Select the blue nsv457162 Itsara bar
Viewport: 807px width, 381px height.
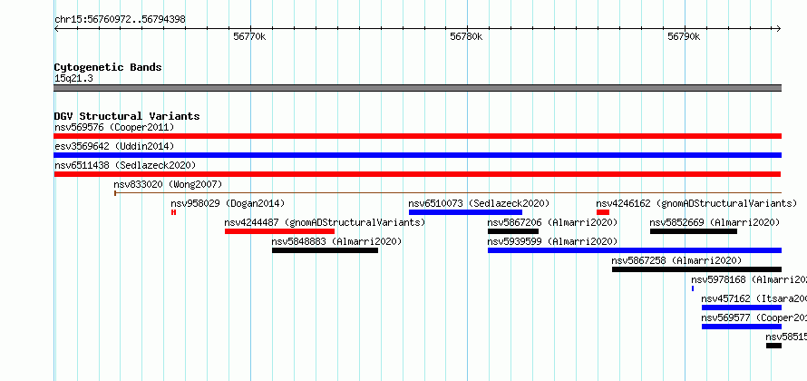pyautogui.click(x=742, y=308)
